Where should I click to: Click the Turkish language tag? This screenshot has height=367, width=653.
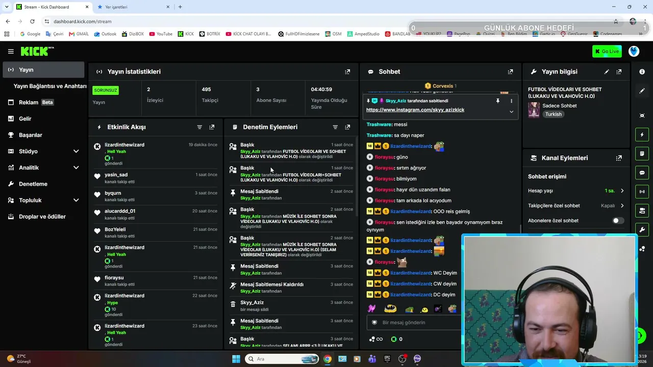[553, 114]
